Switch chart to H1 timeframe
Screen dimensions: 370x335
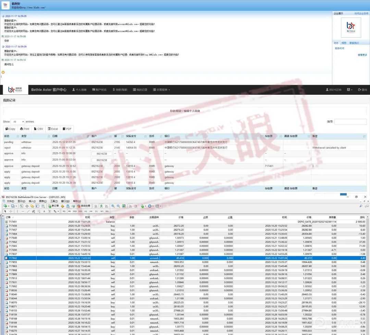click(x=86, y=211)
